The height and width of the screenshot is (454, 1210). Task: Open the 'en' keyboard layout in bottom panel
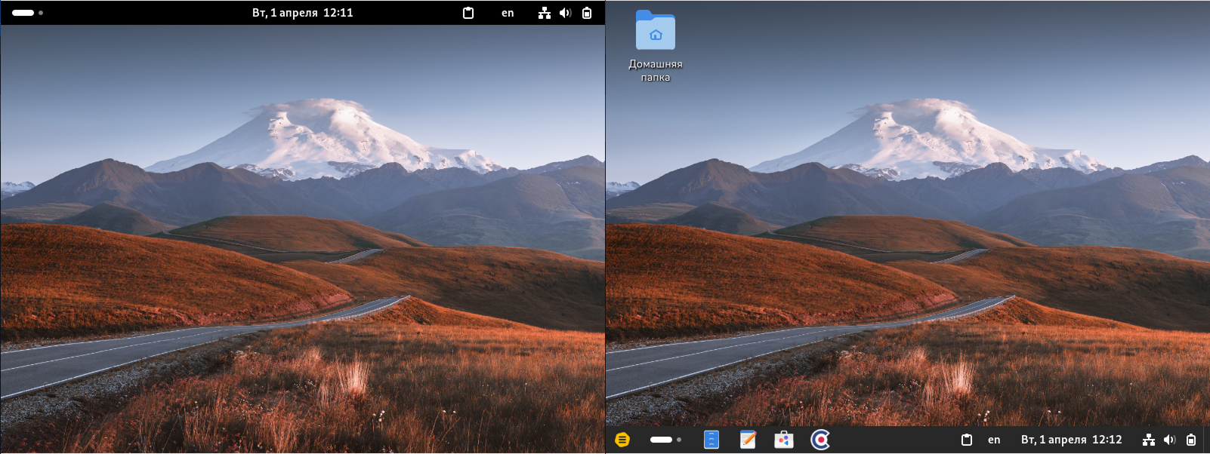click(994, 440)
